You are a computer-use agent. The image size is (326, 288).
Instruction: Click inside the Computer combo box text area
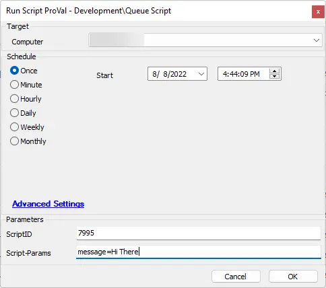(200, 40)
